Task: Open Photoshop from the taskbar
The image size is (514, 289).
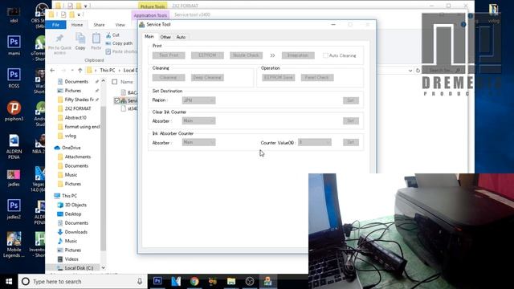Action: 157,281
